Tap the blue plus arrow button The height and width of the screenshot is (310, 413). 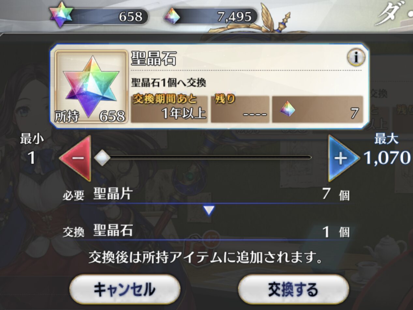343,158
